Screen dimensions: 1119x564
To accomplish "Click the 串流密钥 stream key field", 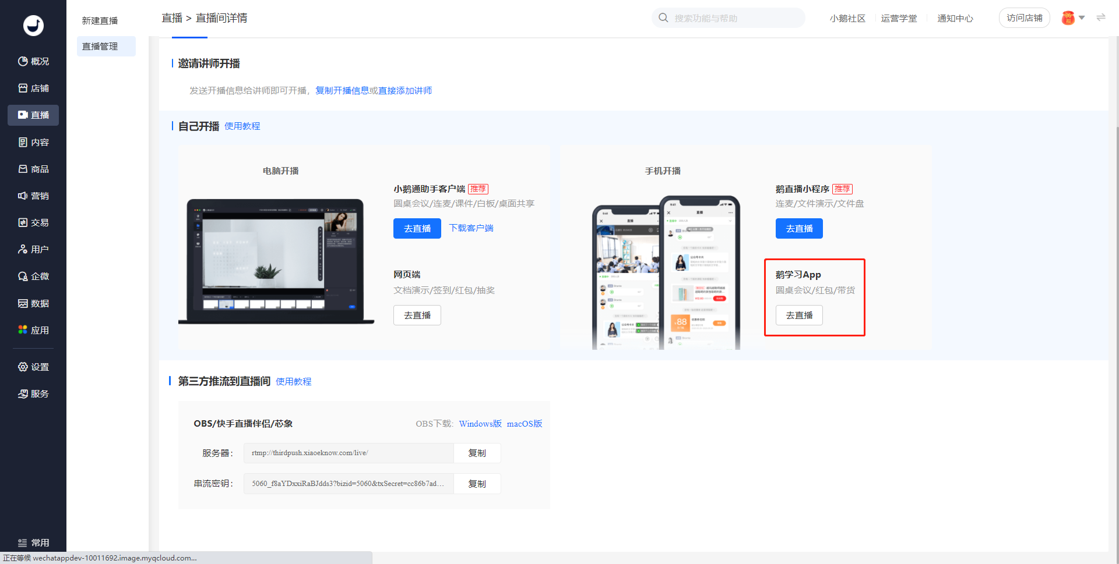I will coord(349,484).
